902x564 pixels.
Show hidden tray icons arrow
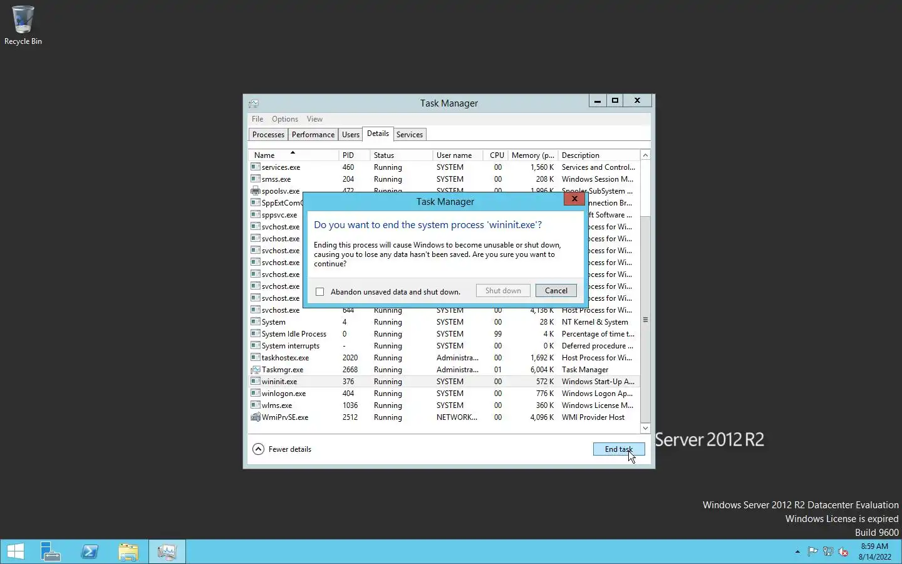click(797, 552)
